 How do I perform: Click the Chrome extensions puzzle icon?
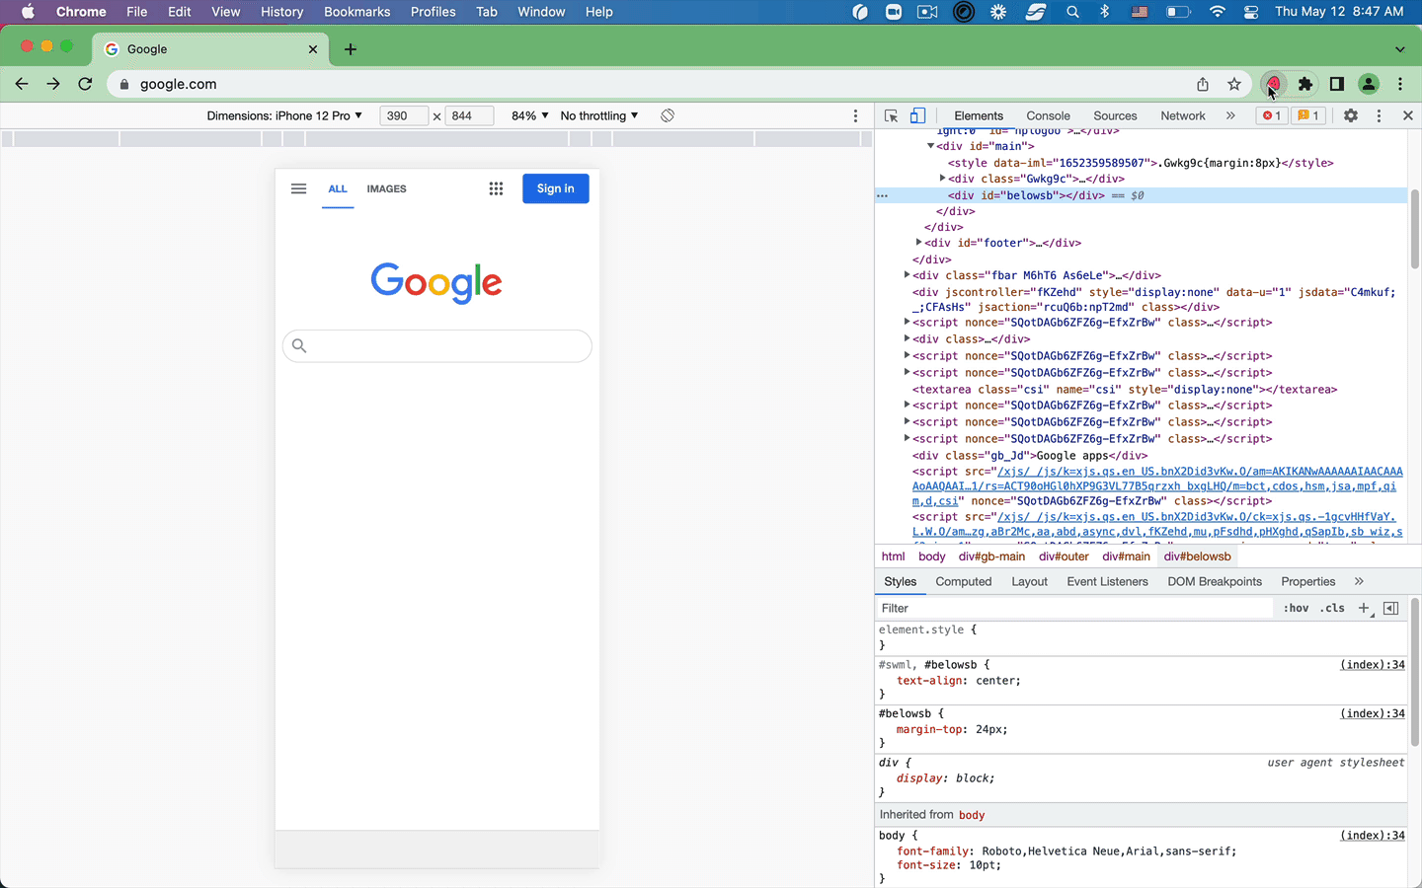click(1305, 85)
